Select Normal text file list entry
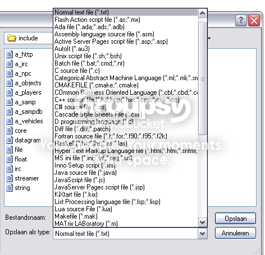The height and width of the screenshot is (255, 265). [x=125, y=12]
